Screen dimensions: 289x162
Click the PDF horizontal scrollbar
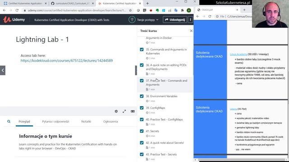coord(242,160)
